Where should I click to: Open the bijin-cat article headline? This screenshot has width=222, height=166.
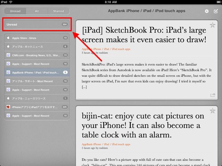143,125
